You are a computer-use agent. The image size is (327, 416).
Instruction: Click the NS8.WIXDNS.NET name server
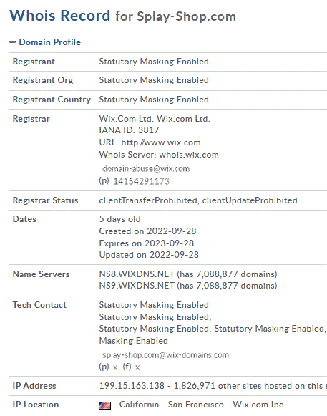137,274
